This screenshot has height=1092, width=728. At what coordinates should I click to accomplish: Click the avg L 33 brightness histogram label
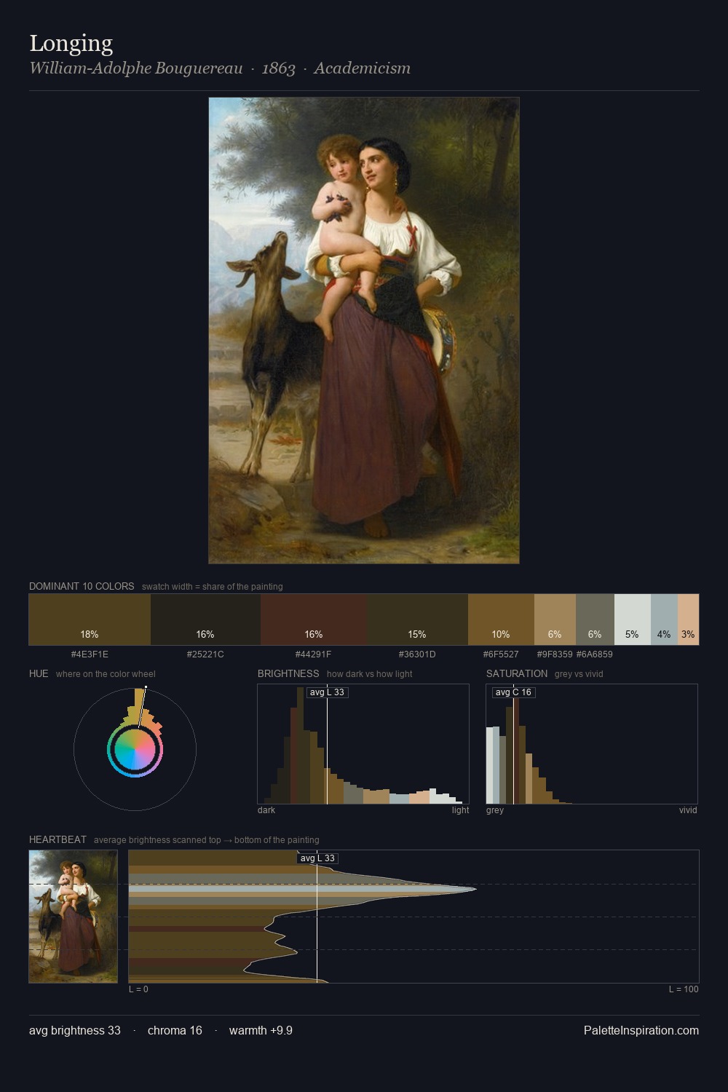click(327, 692)
